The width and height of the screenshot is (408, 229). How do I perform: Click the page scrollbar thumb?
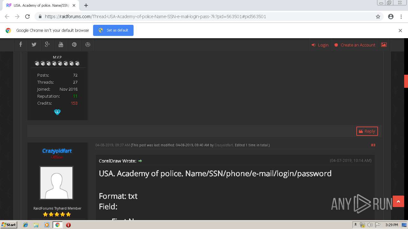pos(406,81)
